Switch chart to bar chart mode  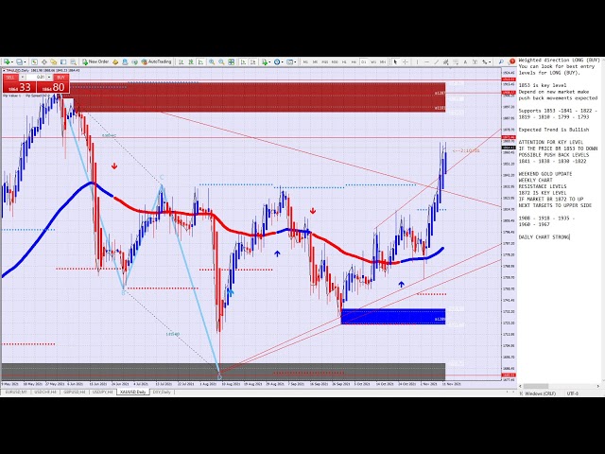click(180, 61)
